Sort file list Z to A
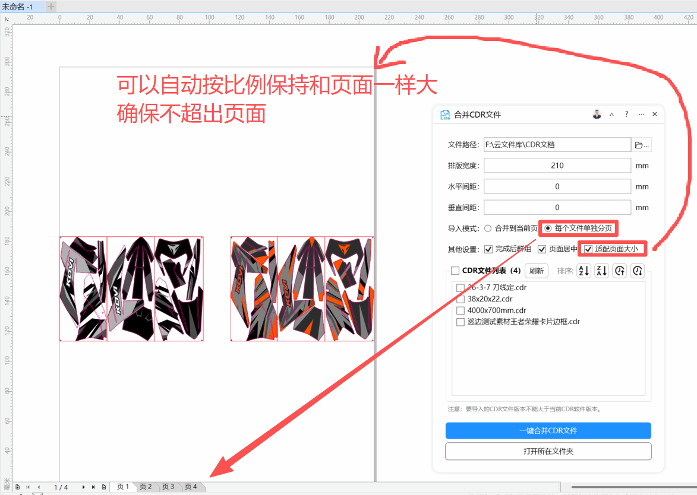Viewport: 697px width, 495px height. [602, 271]
